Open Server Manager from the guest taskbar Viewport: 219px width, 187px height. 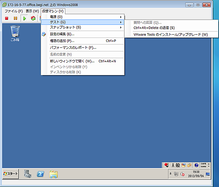(x=28, y=174)
